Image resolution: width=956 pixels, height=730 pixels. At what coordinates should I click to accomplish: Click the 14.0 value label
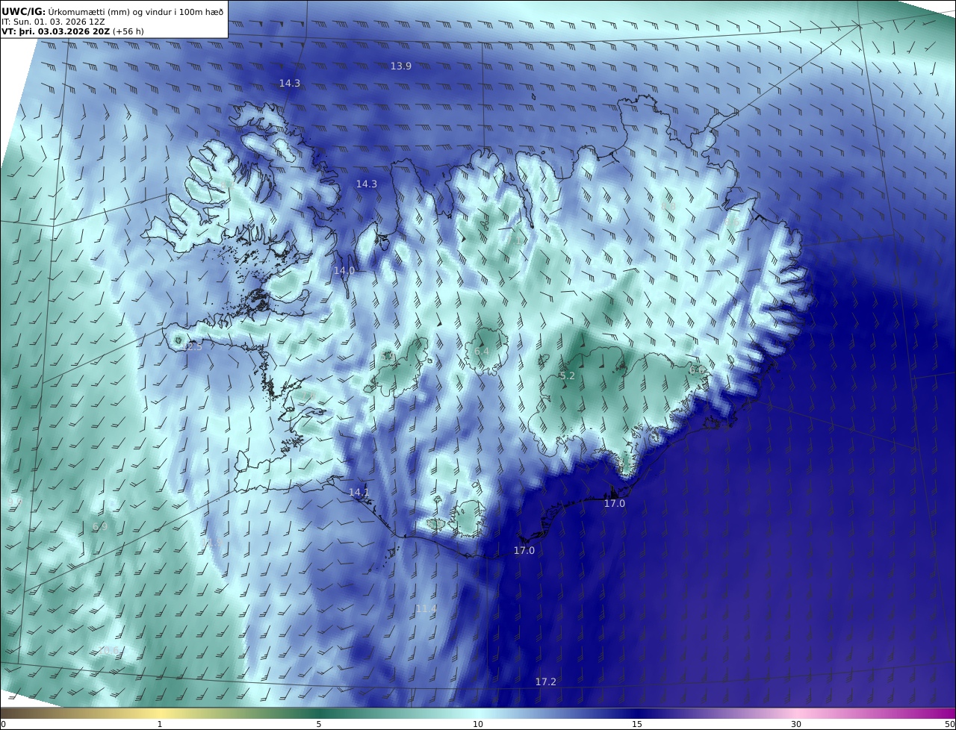[x=344, y=271]
